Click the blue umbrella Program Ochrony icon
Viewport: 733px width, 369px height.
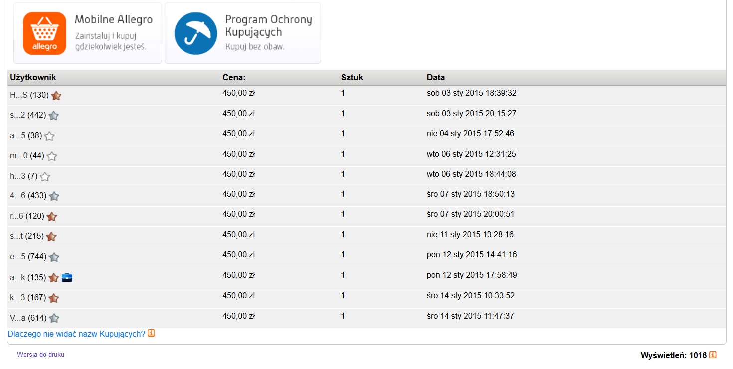195,33
